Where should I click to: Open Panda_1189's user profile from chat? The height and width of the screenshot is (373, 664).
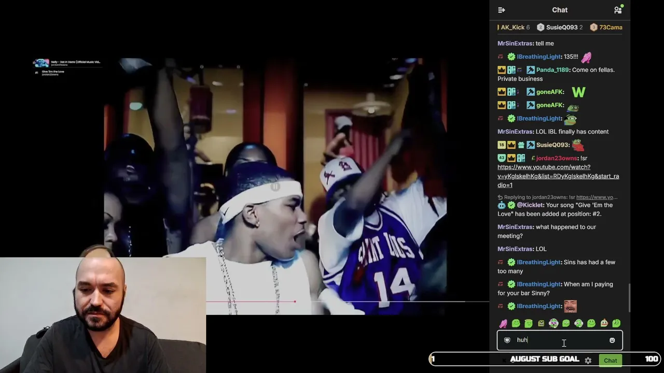click(552, 70)
